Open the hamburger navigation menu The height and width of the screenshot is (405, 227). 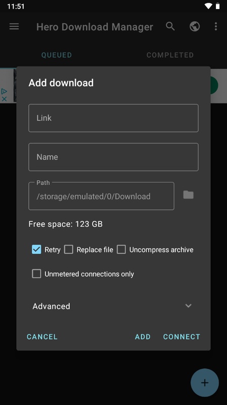14,26
